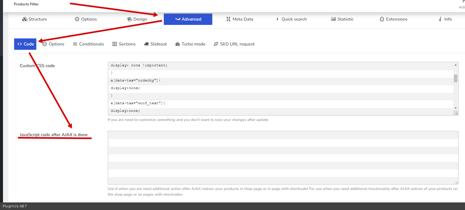The image size is (465, 210).
Task: Open the SEO URL request sub-tab
Action: click(234, 44)
